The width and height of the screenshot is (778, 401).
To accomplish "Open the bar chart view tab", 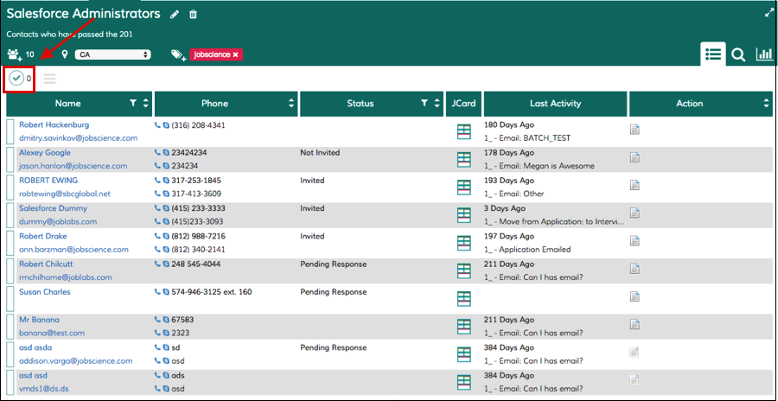I will click(x=765, y=54).
